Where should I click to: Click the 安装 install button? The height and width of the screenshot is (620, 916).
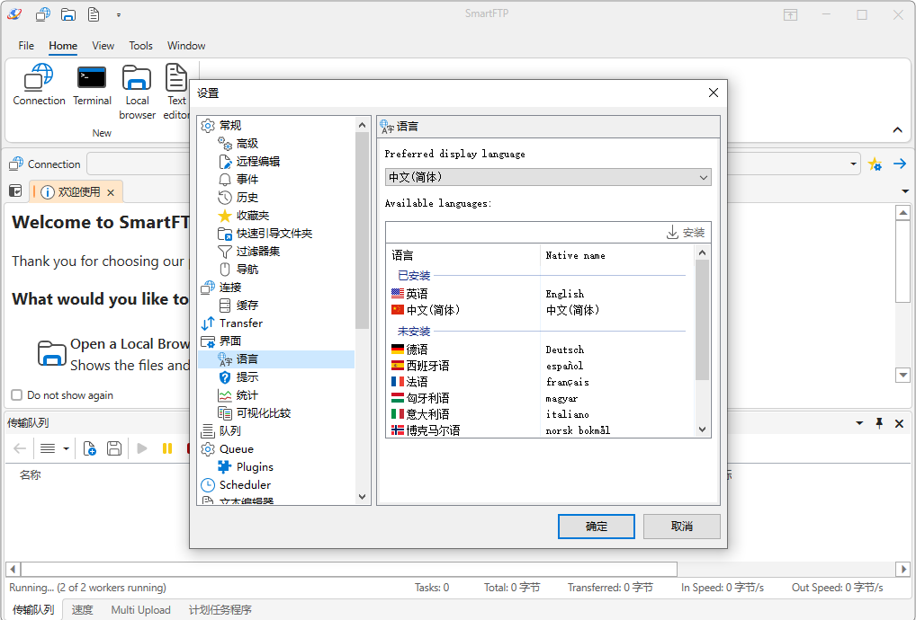coord(686,233)
